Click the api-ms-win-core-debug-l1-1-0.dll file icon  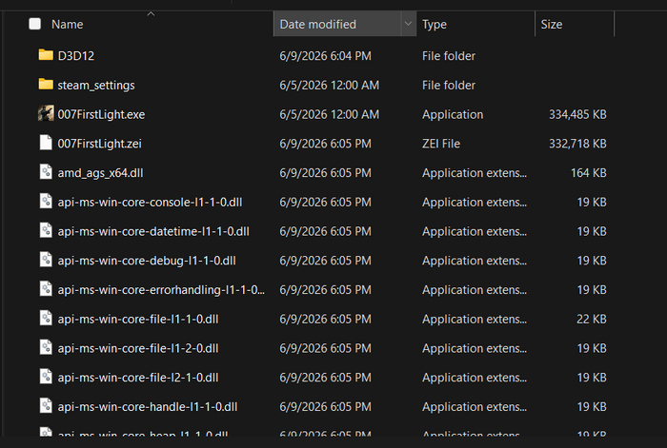46,260
